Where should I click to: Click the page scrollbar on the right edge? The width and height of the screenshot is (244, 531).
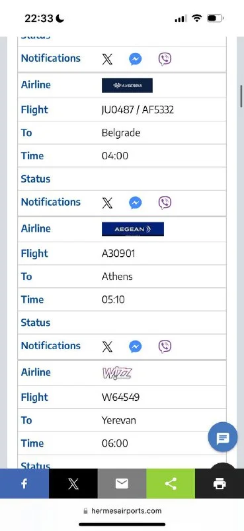pyautogui.click(x=241, y=96)
